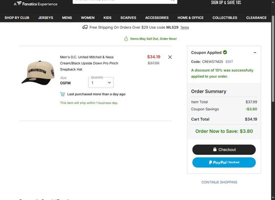Image resolution: width=275 pixels, height=200 pixels.
Task: Click the D.C. United hat thumbnail
Action: (x=38, y=72)
